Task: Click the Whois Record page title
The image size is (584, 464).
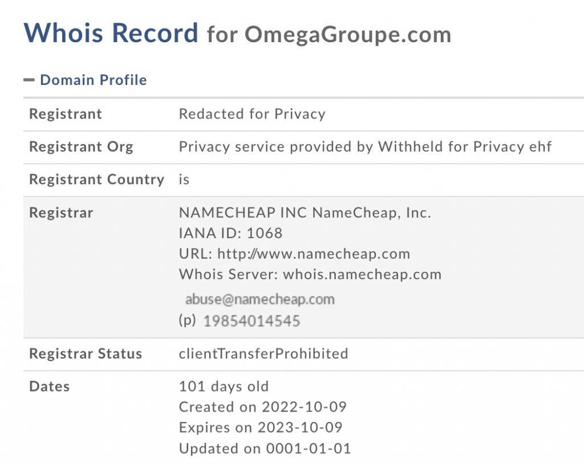Action: click(111, 33)
